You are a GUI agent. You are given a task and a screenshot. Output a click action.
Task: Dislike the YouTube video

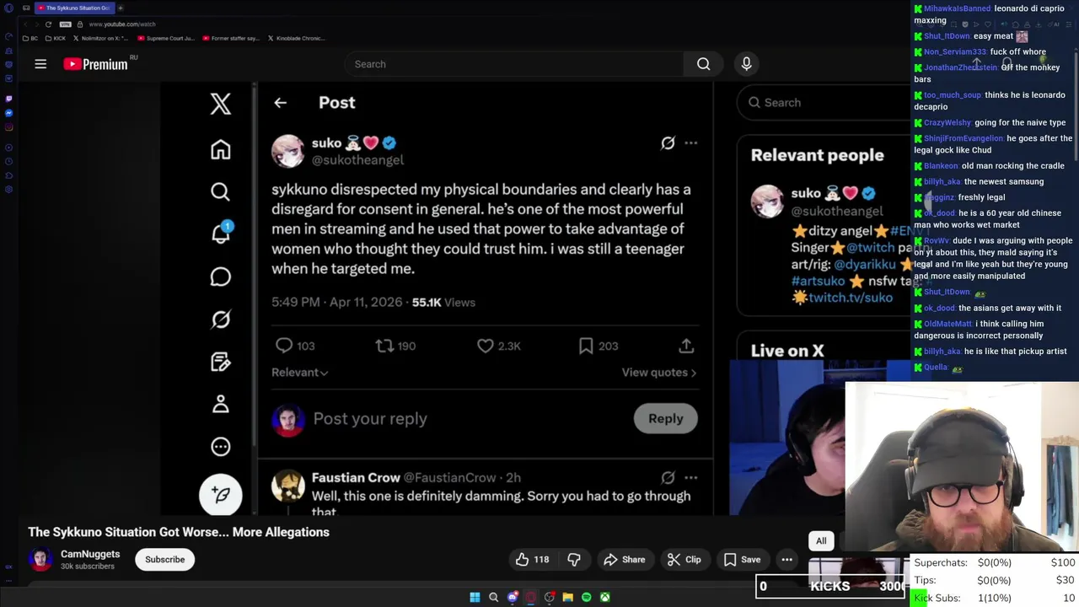[574, 560]
